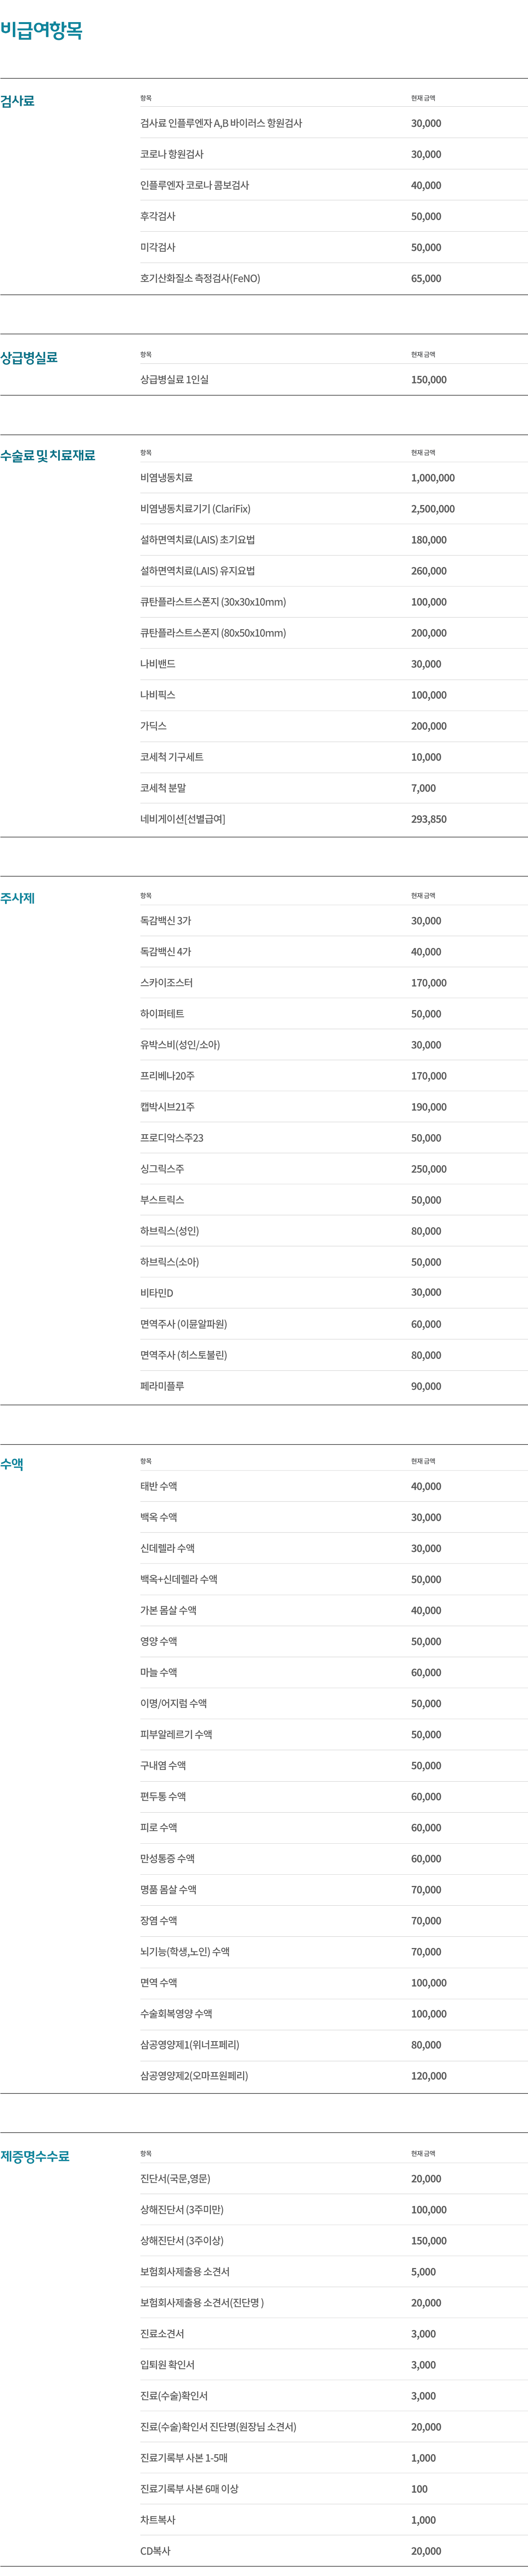The height and width of the screenshot is (2576, 528).
Task: Click '유박스비(성인/소아)' row
Action: point(180,1045)
